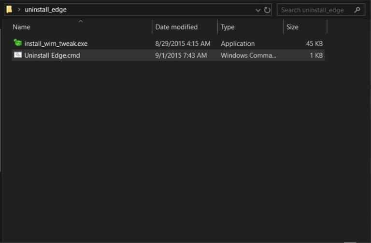Viewport: 371px width, 243px height.
Task: Click the 1 KB size value
Action: tap(316, 55)
